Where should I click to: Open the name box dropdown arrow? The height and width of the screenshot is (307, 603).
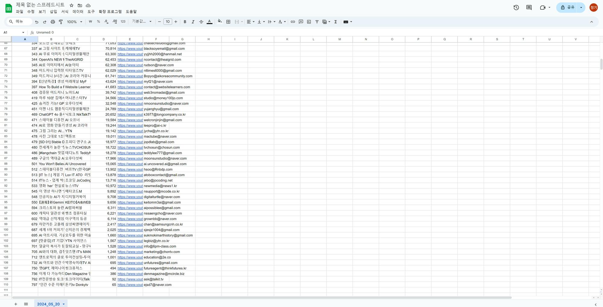point(23,33)
